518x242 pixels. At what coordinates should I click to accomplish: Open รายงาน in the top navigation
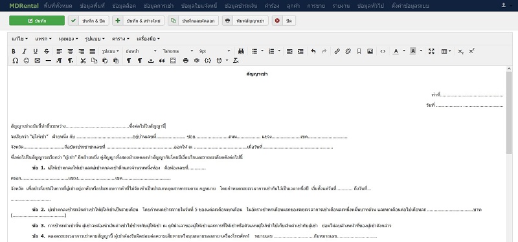[x=341, y=6]
